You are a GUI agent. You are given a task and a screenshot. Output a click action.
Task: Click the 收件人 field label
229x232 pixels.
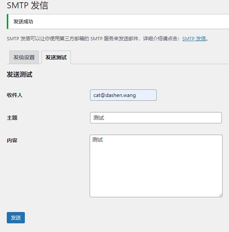15,95
